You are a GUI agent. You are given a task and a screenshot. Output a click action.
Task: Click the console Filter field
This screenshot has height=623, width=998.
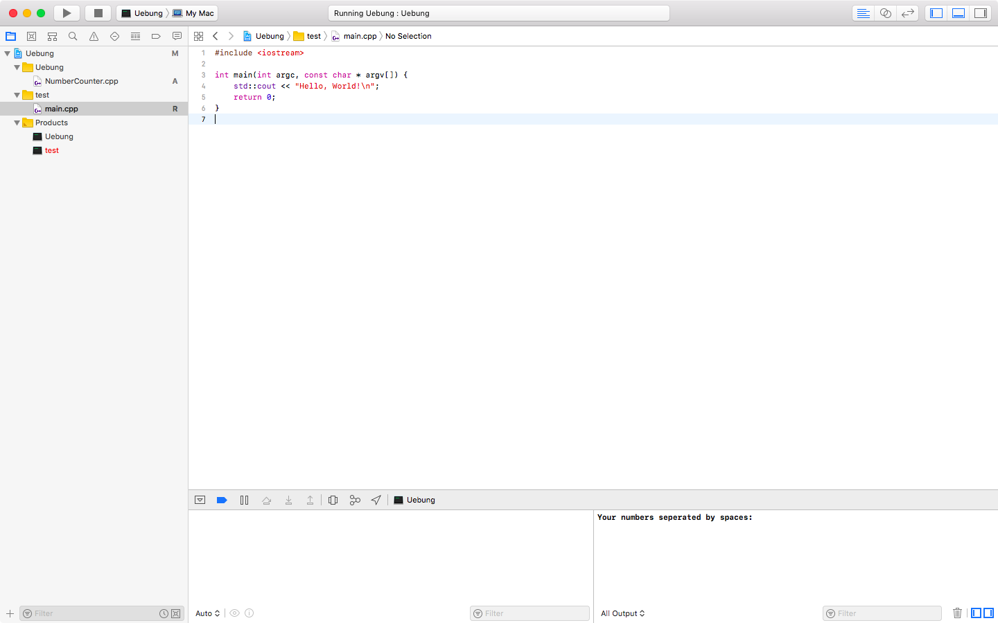[x=882, y=613]
